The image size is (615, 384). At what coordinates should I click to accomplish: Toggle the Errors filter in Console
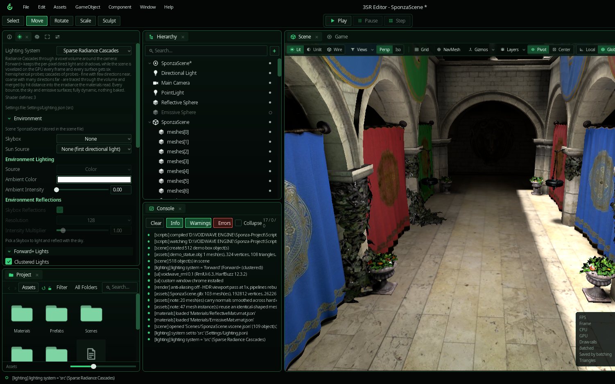(224, 223)
